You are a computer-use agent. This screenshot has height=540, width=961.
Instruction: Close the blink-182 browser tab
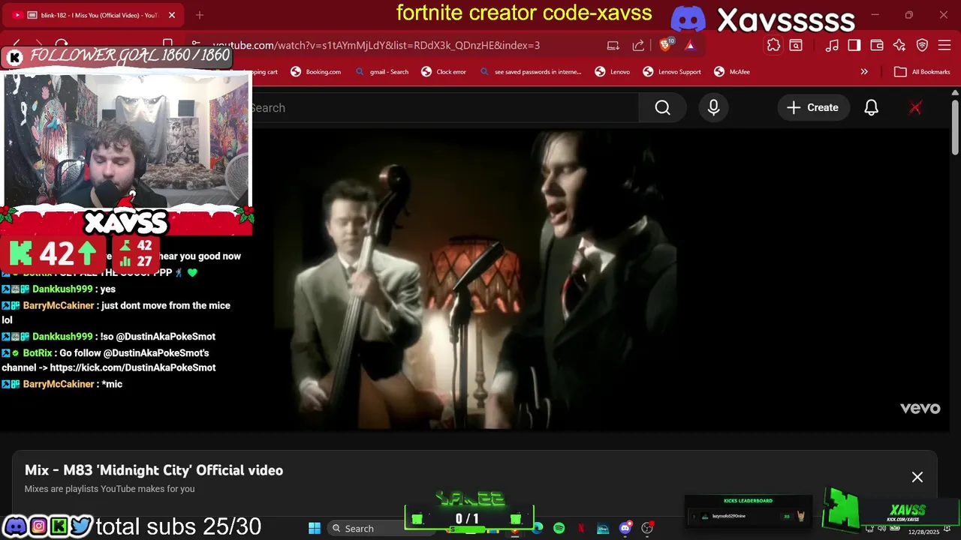172,15
